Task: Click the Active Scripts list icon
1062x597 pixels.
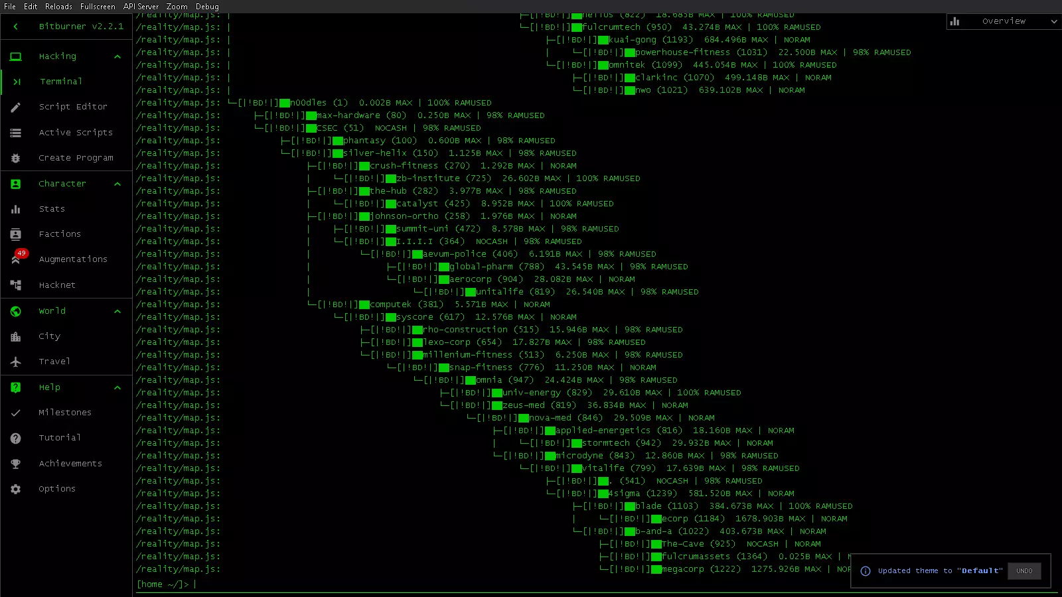Action: [x=16, y=133]
